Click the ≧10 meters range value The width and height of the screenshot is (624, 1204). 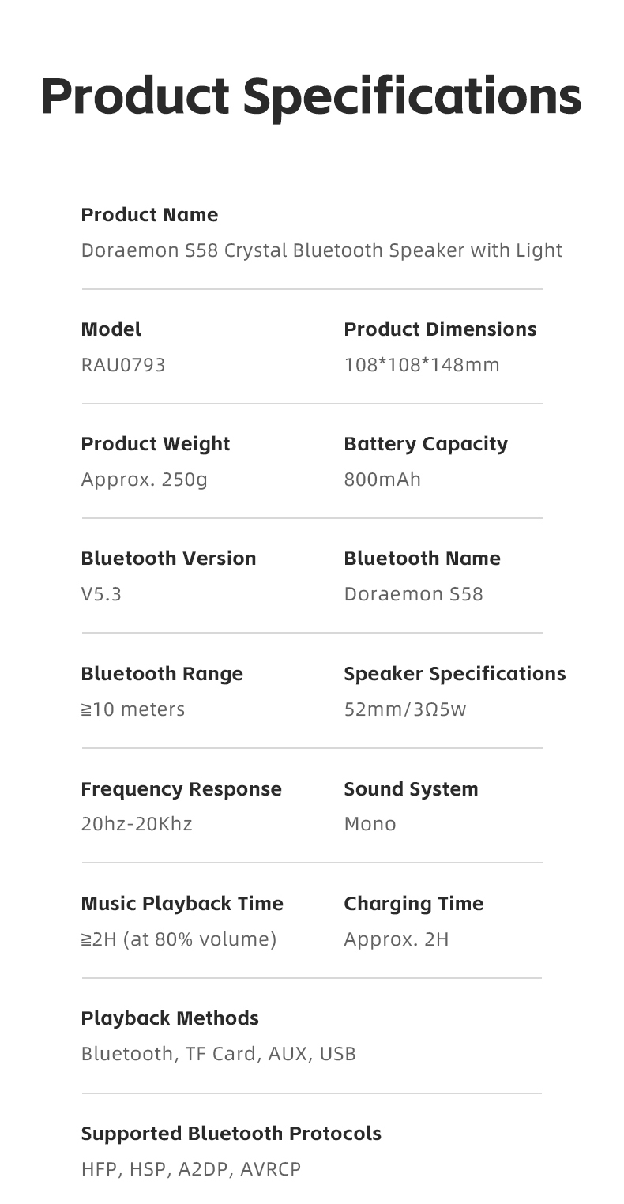click(133, 709)
